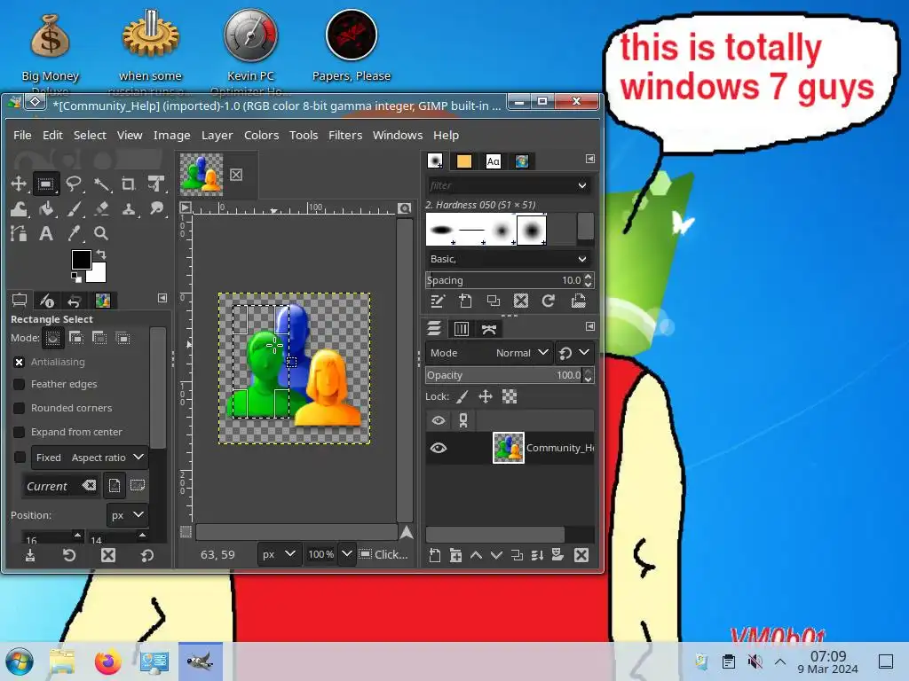Click the new layer icon at panel bottom
Screen dimensions: 909x681
coord(435,555)
